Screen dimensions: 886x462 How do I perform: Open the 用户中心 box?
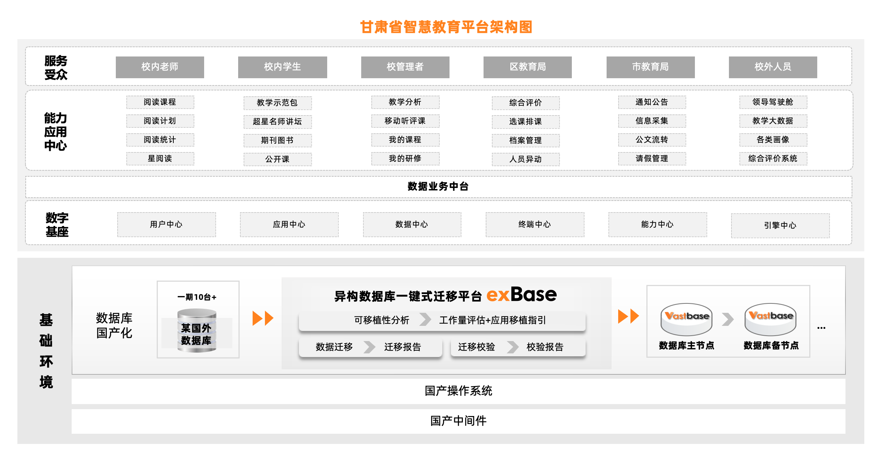(x=166, y=224)
